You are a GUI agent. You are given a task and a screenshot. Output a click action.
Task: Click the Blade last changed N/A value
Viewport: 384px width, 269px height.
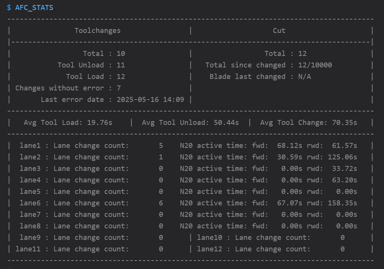pos(305,77)
